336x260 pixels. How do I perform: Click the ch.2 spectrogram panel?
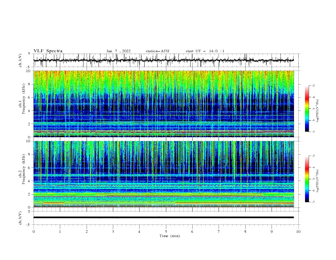coord(163,174)
